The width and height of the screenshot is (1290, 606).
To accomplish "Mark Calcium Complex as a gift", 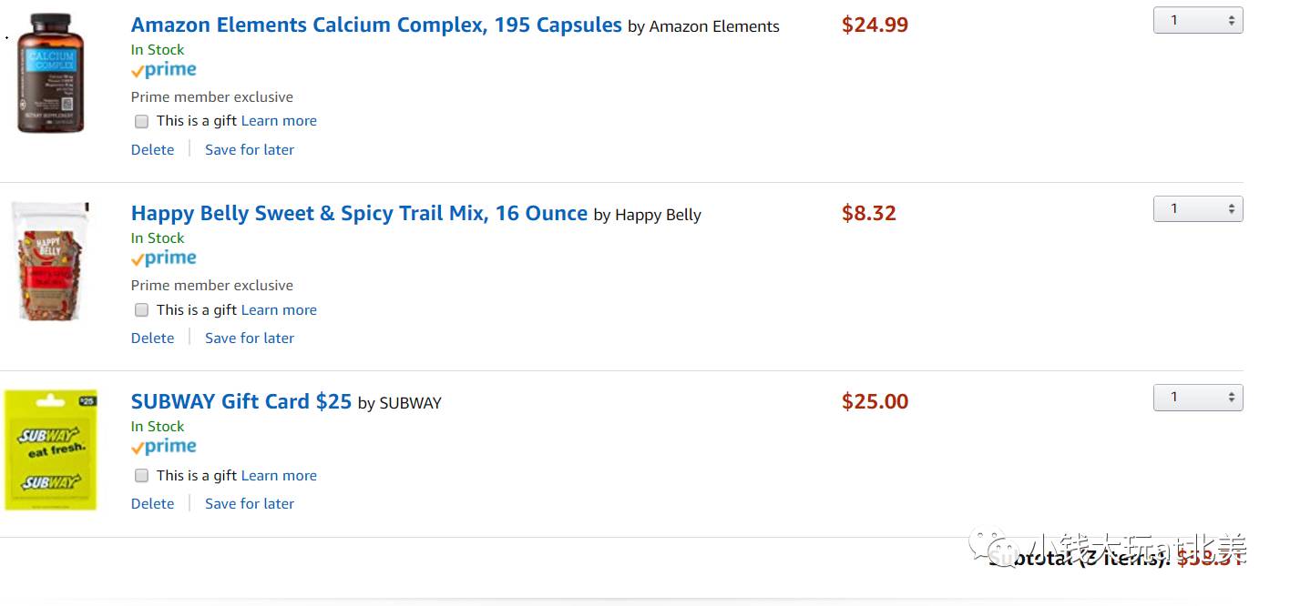I will click(142, 121).
